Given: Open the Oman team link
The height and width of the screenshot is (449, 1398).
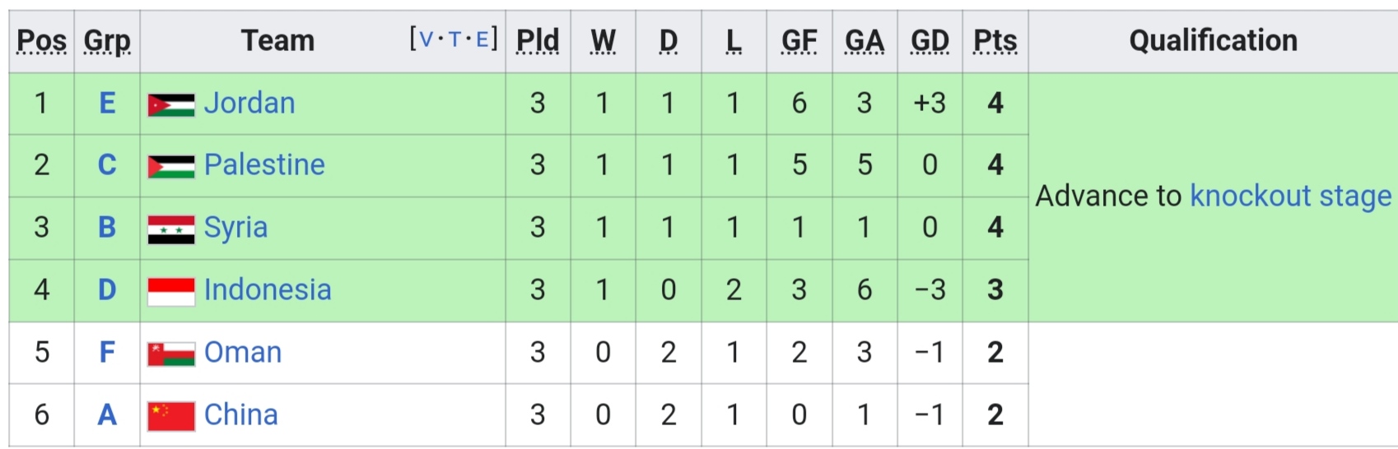Looking at the screenshot, I should point(243,352).
